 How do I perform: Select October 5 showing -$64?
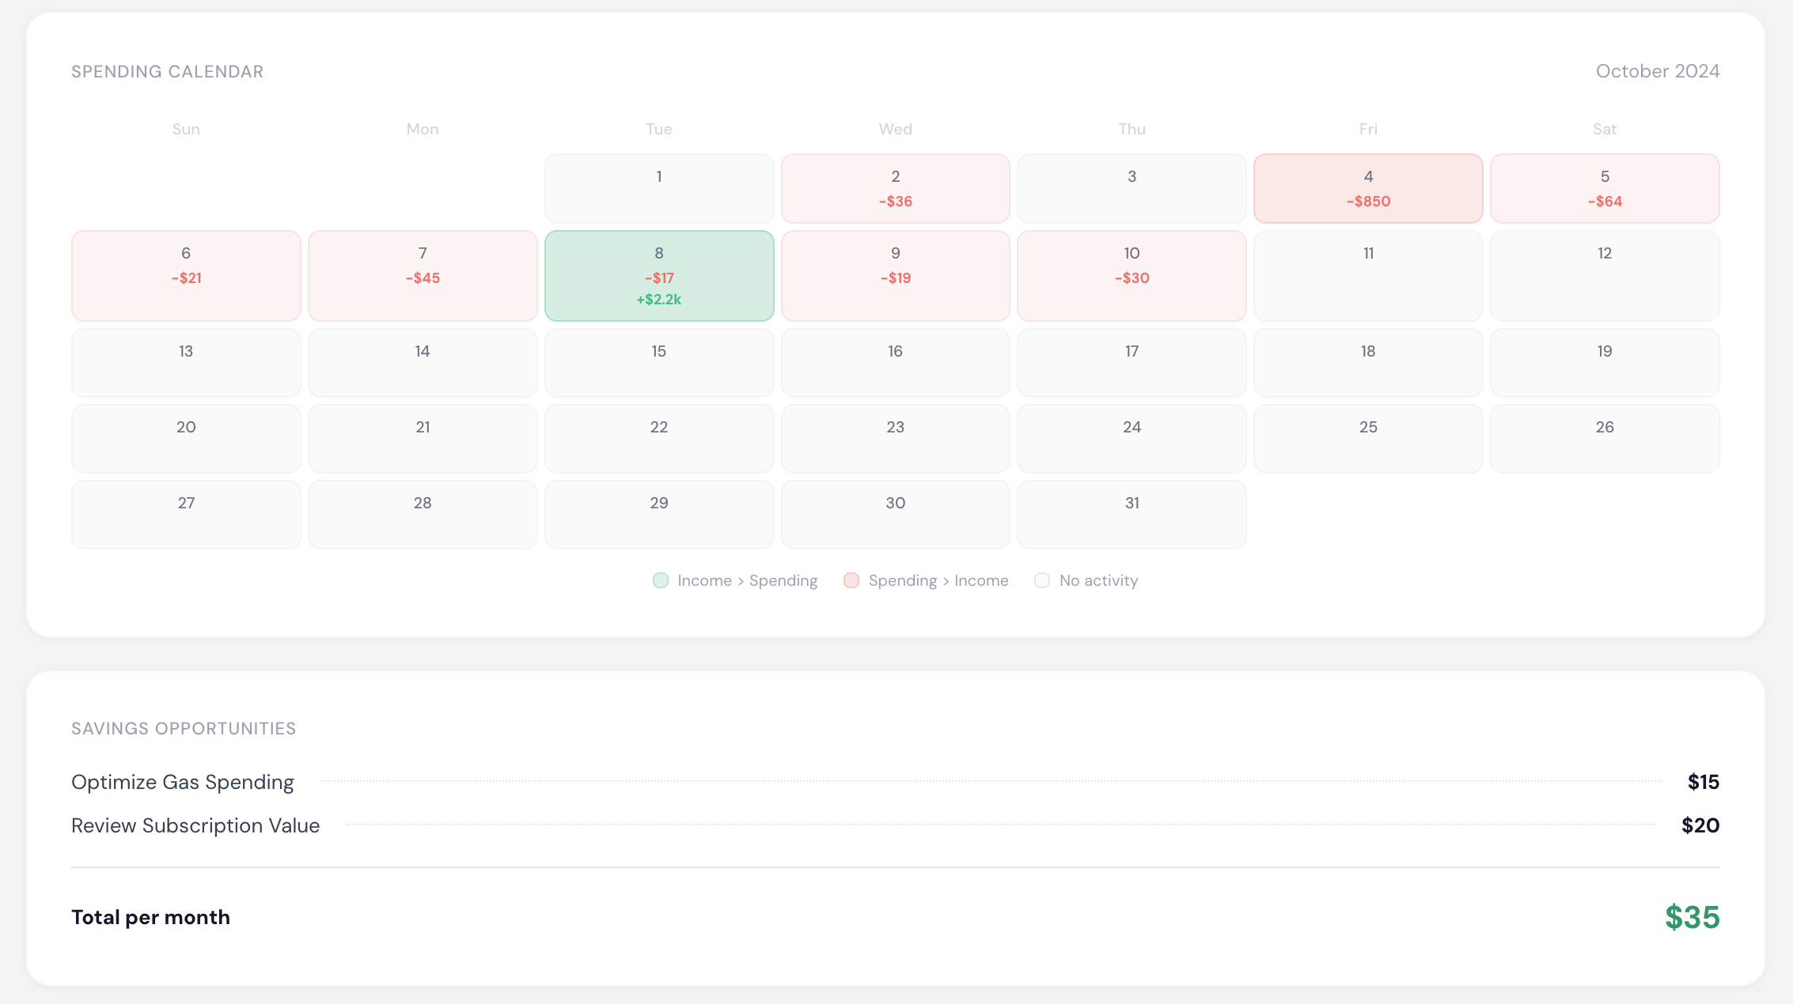(1604, 188)
